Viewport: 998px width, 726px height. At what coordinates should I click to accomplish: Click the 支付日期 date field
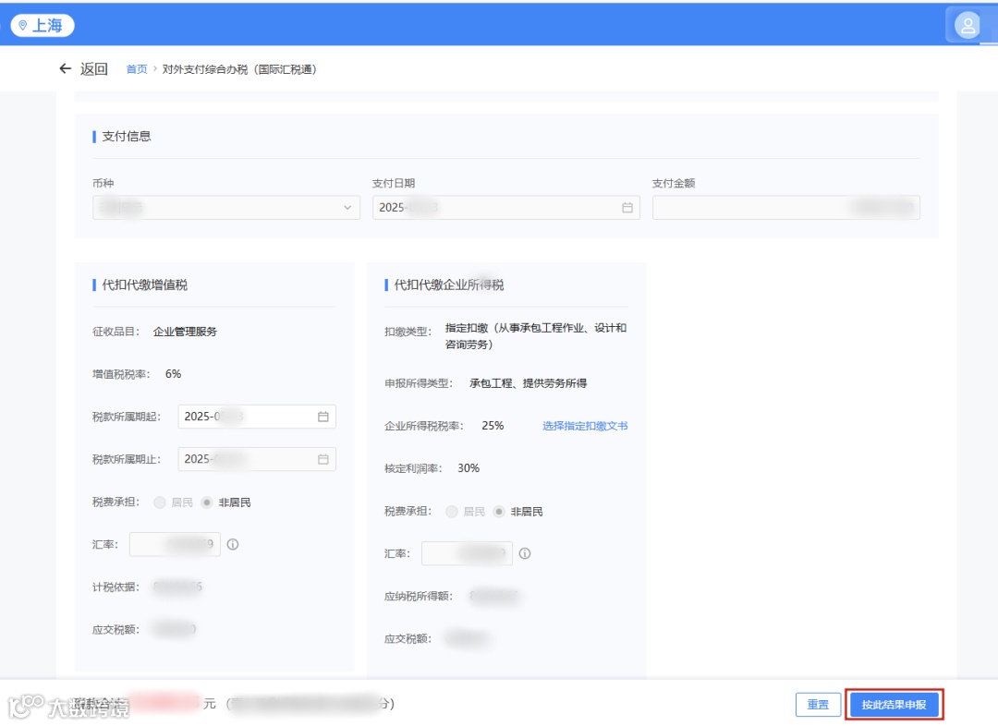point(506,208)
